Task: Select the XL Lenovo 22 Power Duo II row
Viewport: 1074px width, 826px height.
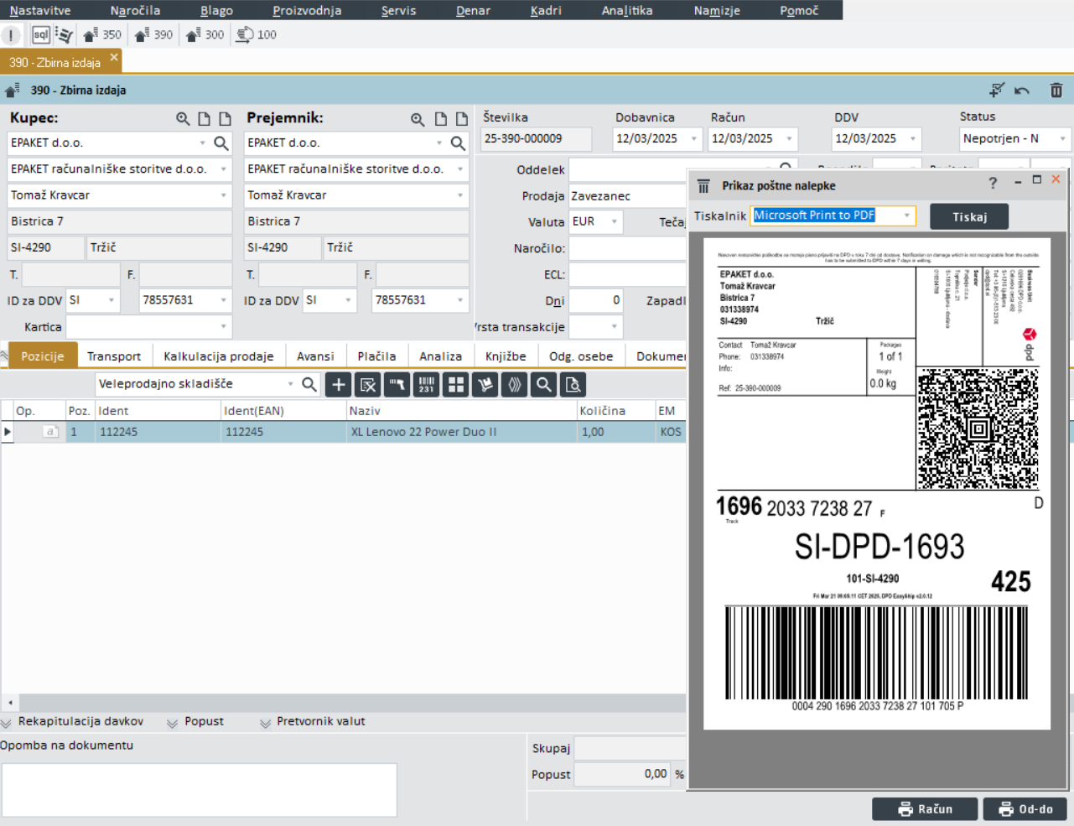Action: (423, 432)
